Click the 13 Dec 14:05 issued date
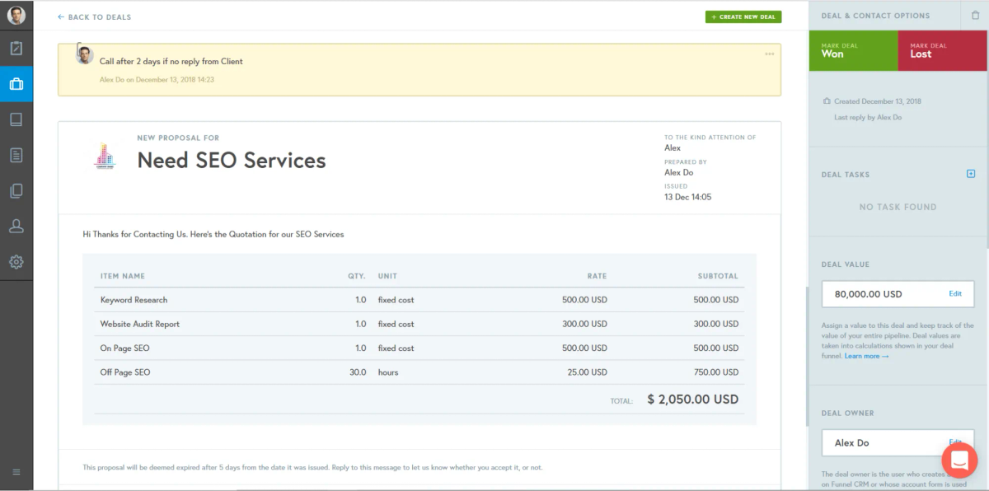 688,197
